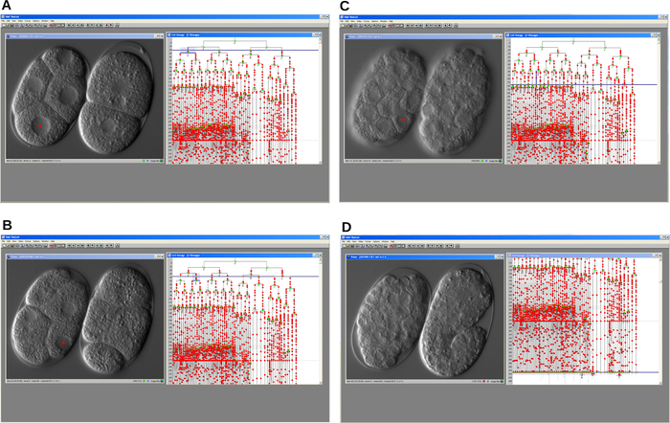Click the topmost green root node in panel A lineage tree
The width and height of the screenshot is (670, 423).
(234, 41)
